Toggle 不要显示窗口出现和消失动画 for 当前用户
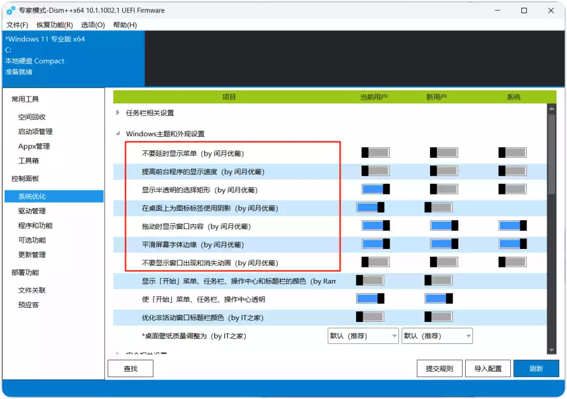 click(375, 262)
